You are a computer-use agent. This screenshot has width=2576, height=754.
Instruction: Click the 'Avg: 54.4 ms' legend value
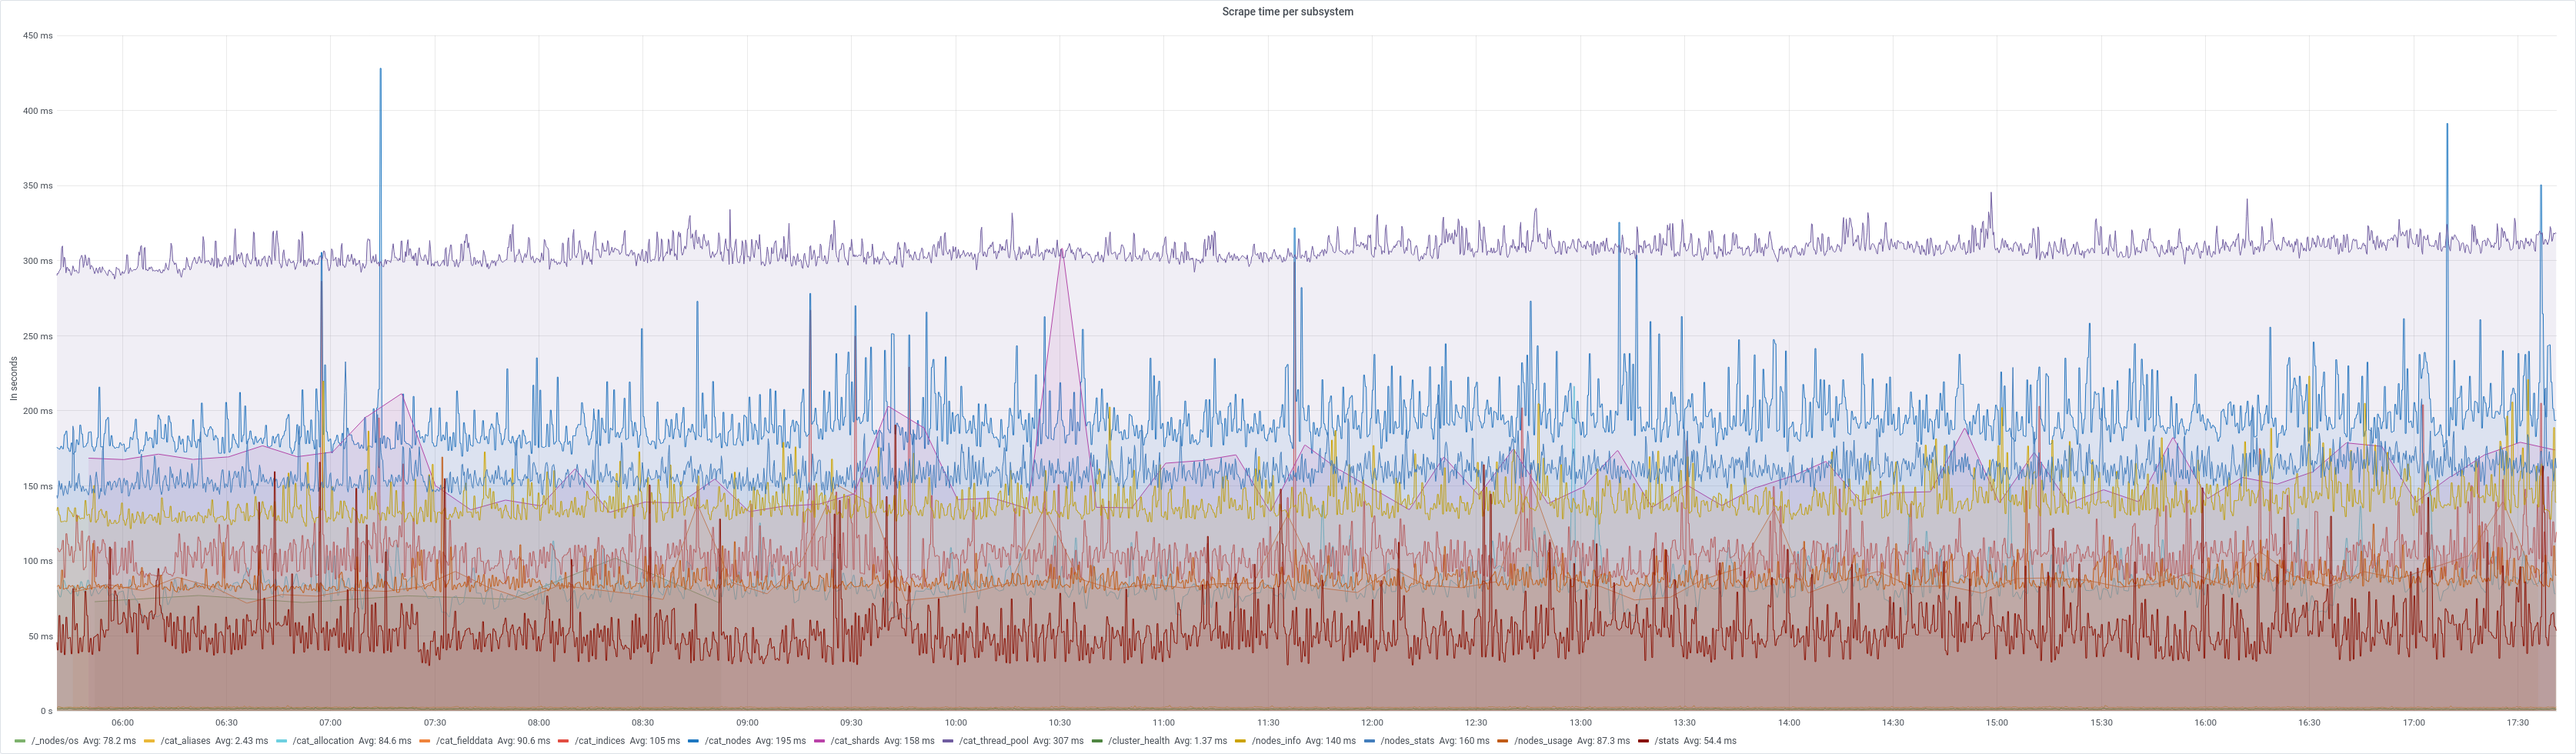click(x=1710, y=741)
